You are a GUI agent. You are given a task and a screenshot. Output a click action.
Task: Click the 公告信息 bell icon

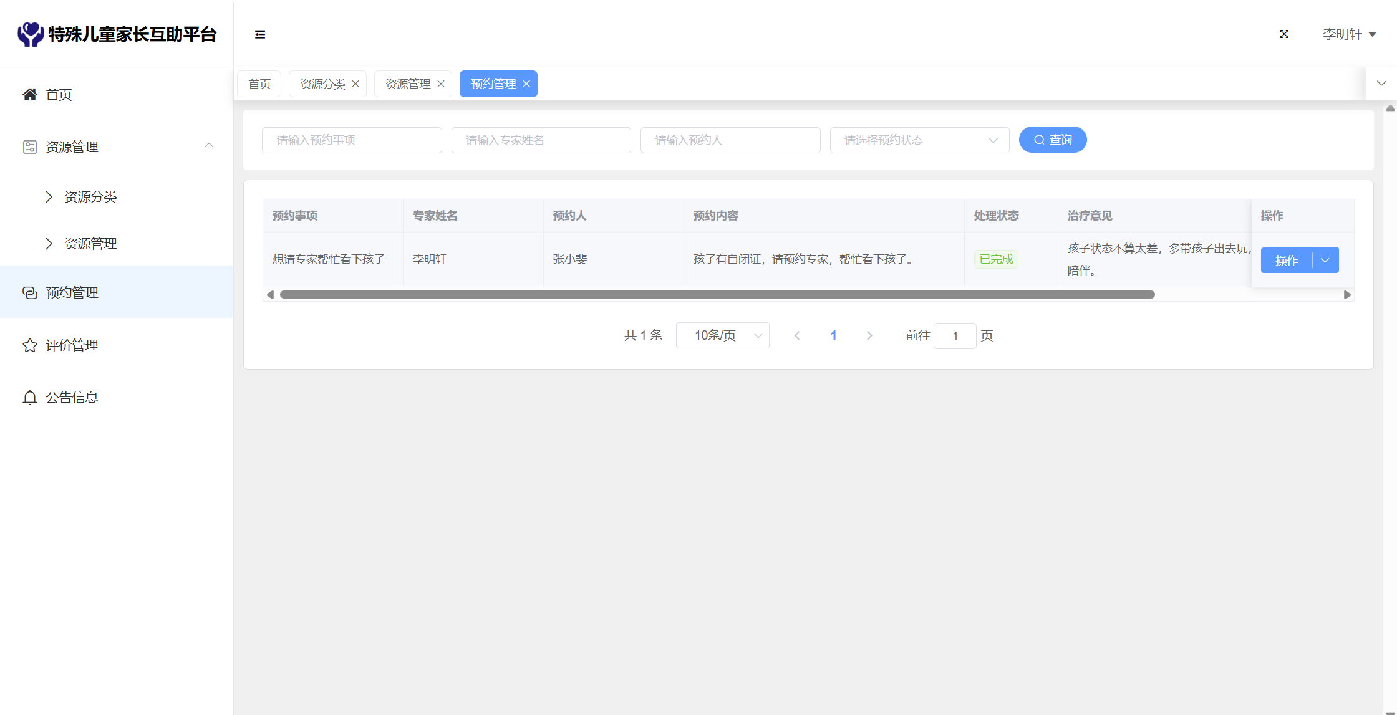pyautogui.click(x=29, y=397)
